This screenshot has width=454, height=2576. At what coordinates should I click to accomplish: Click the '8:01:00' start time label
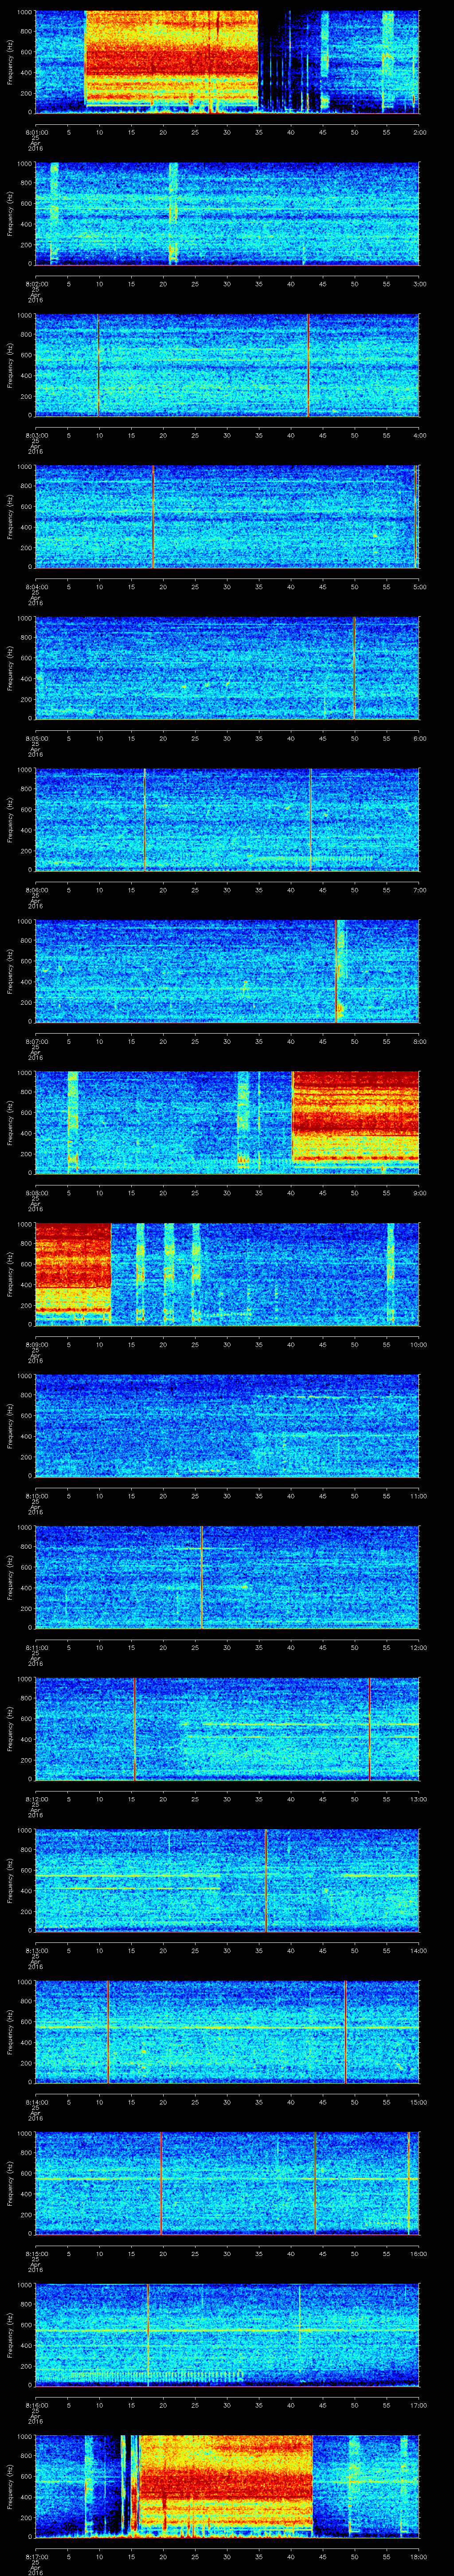[x=36, y=132]
